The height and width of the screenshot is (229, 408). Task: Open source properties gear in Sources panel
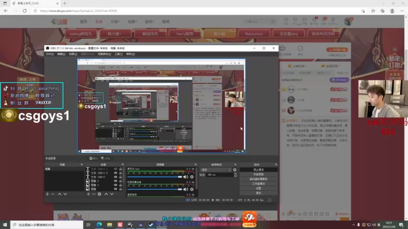pos(99,194)
